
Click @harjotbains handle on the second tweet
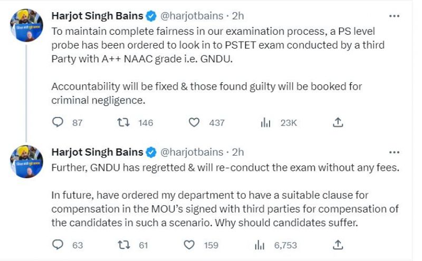point(191,152)
